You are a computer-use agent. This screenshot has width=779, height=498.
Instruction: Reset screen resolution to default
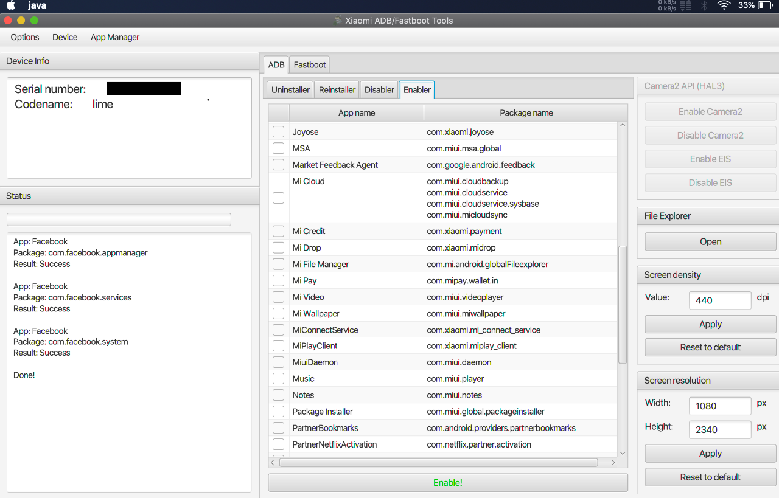point(710,477)
